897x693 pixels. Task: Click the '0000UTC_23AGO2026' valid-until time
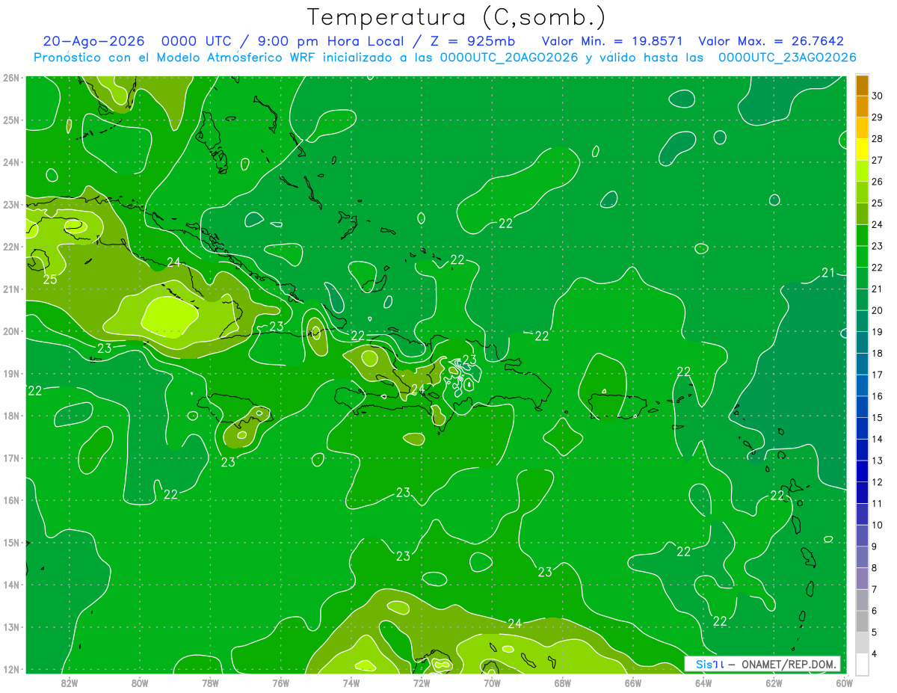[x=787, y=58]
